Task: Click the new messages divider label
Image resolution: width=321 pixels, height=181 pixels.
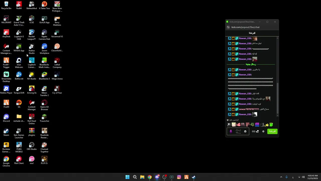Action: click(251, 64)
